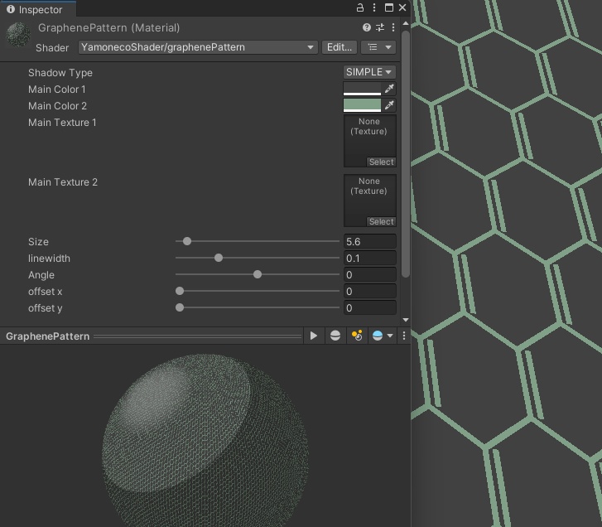Pick Main Color 2 with eyedropper

(x=389, y=105)
